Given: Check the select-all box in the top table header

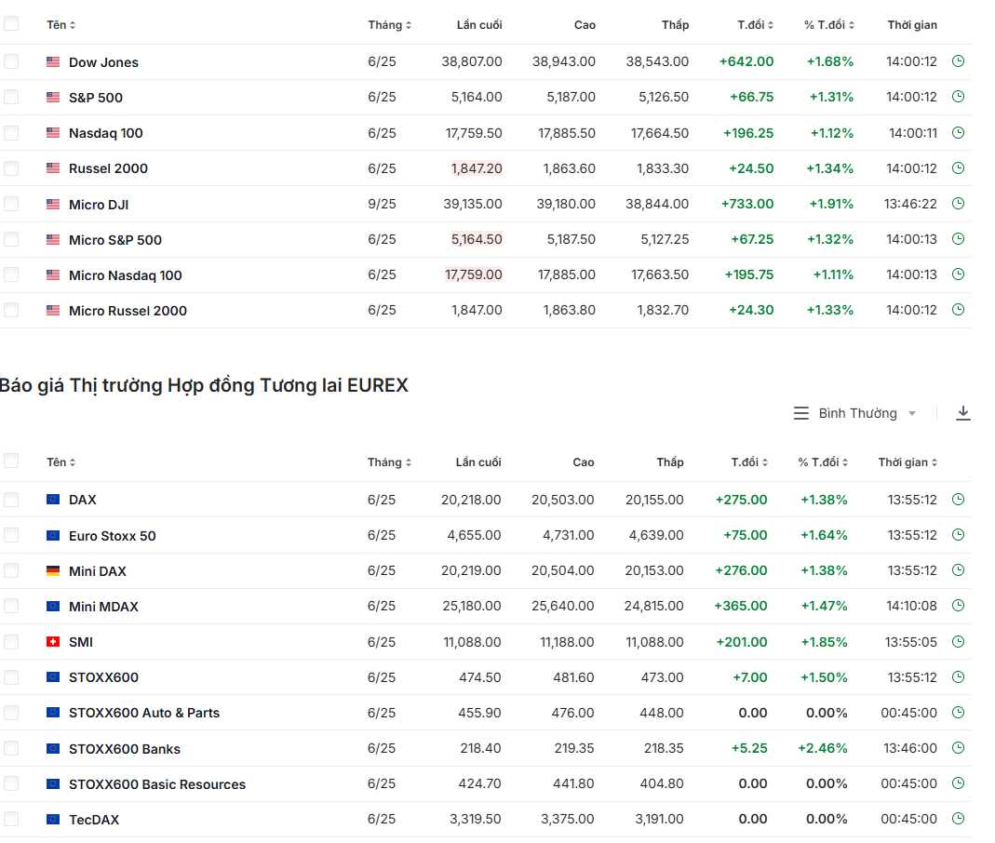Looking at the screenshot, I should (11, 24).
